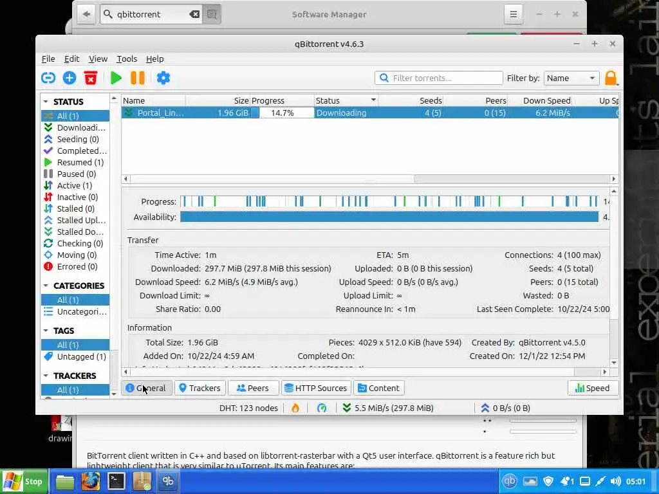The height and width of the screenshot is (494, 659).
Task: Clear the qbittorrent search in Software Manager
Action: tap(194, 14)
